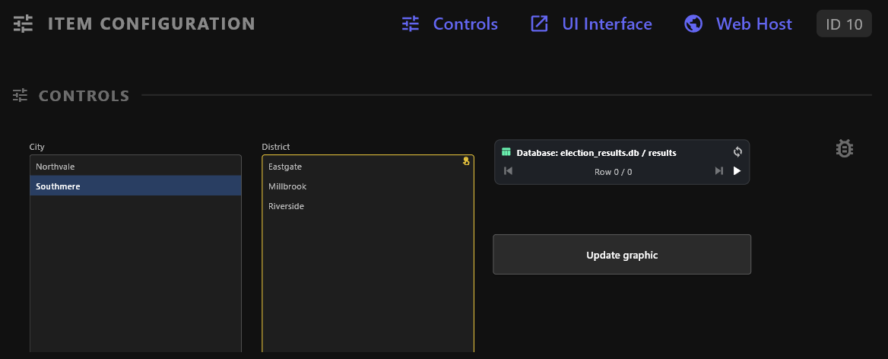Viewport: 888px width, 359px height.
Task: Open the debug bug icon
Action: (845, 149)
